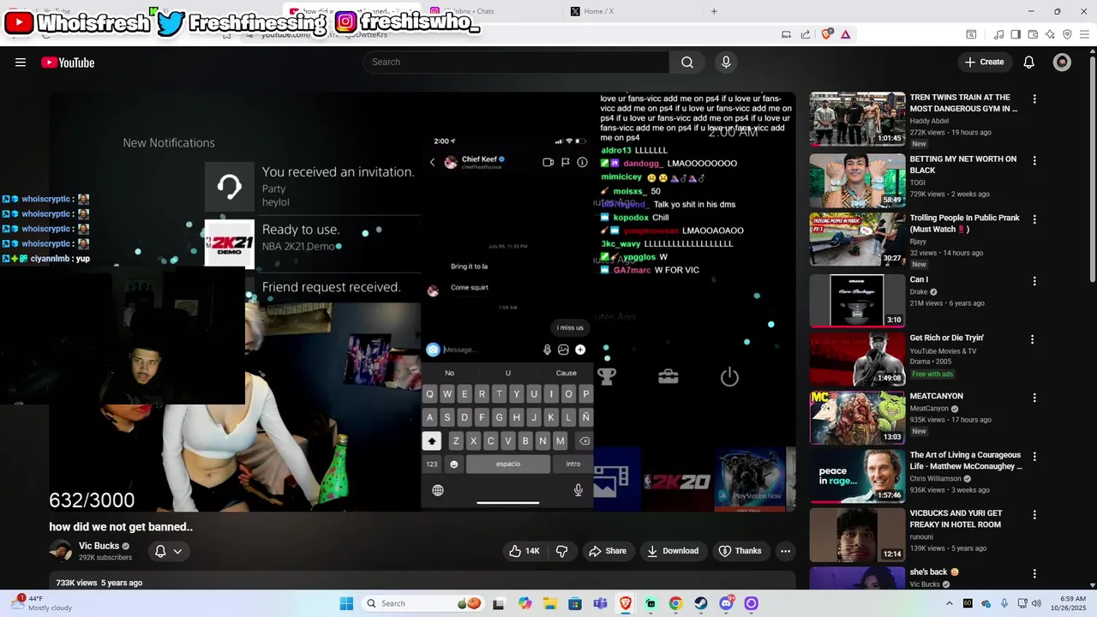
Task: Click video title 'how did we not get banned..'
Action: tap(121, 527)
